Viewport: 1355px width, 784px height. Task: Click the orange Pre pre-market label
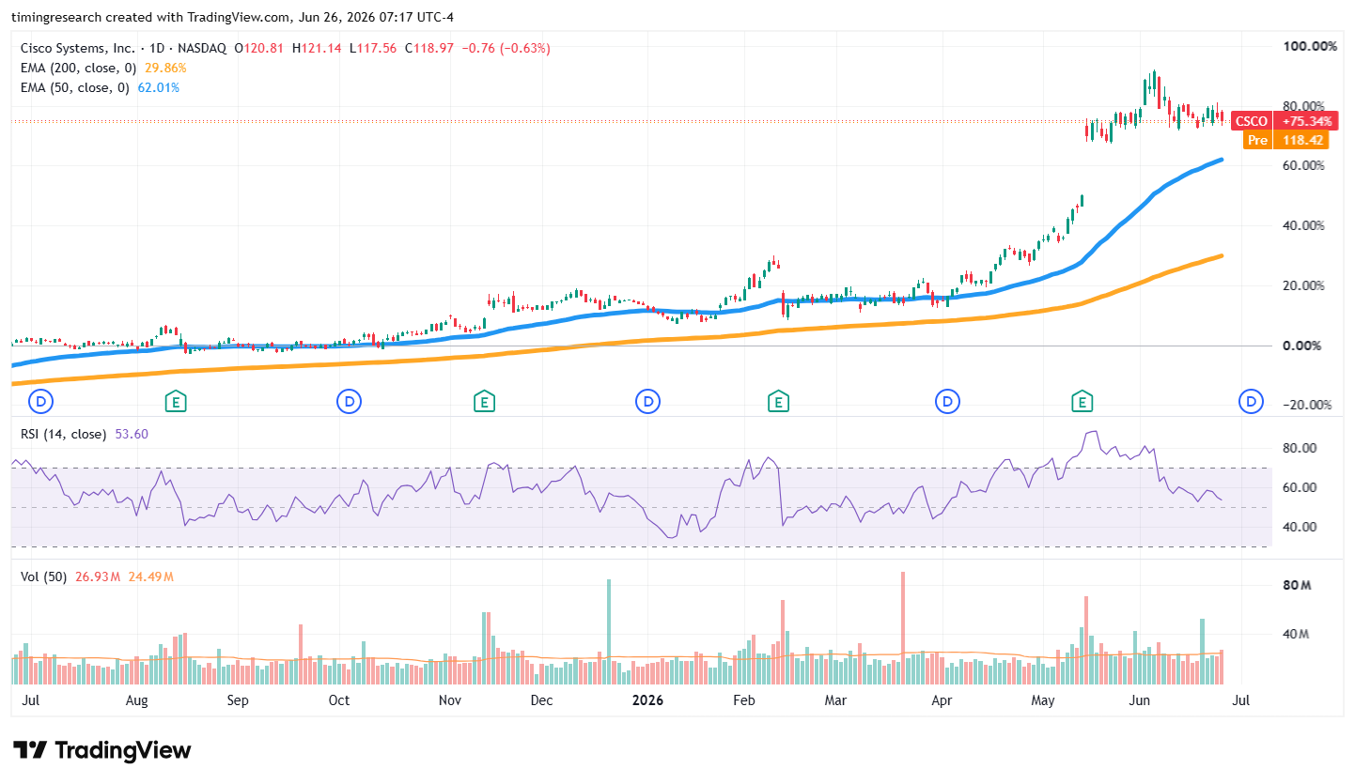1257,140
